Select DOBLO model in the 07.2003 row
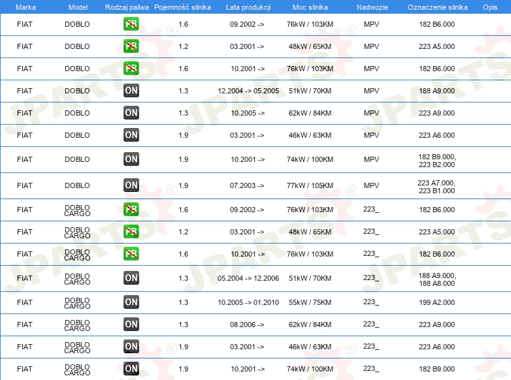The height and width of the screenshot is (380, 511). (77, 185)
